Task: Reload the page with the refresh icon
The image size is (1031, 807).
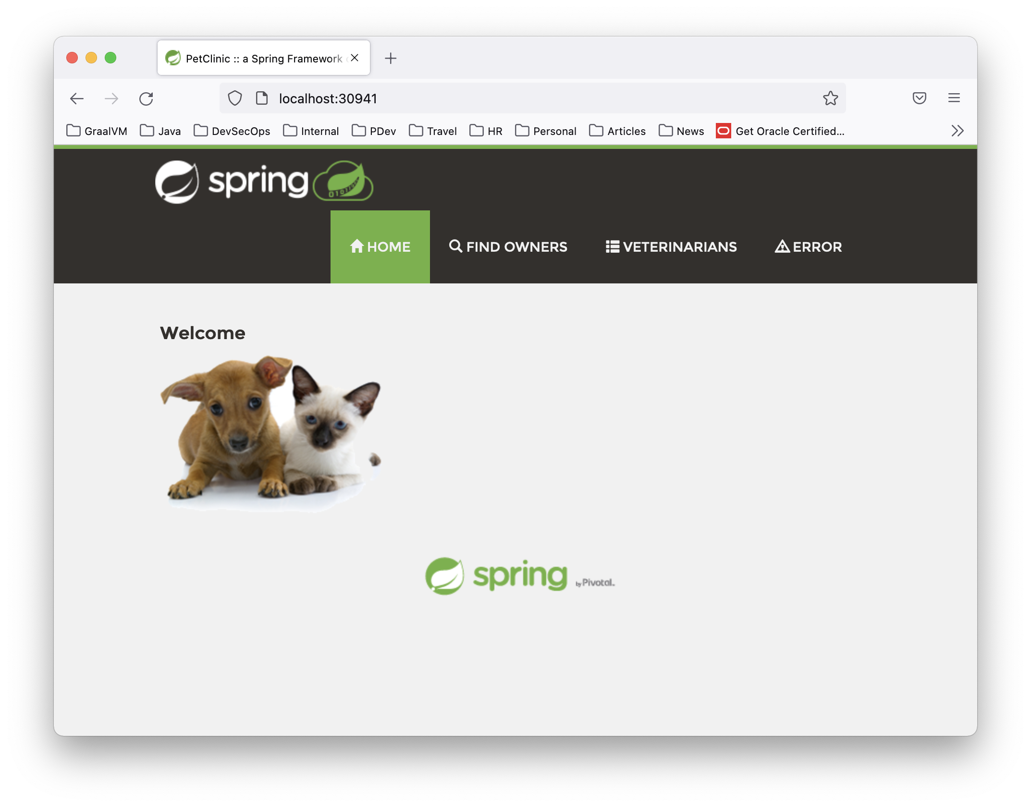Action: [x=146, y=98]
